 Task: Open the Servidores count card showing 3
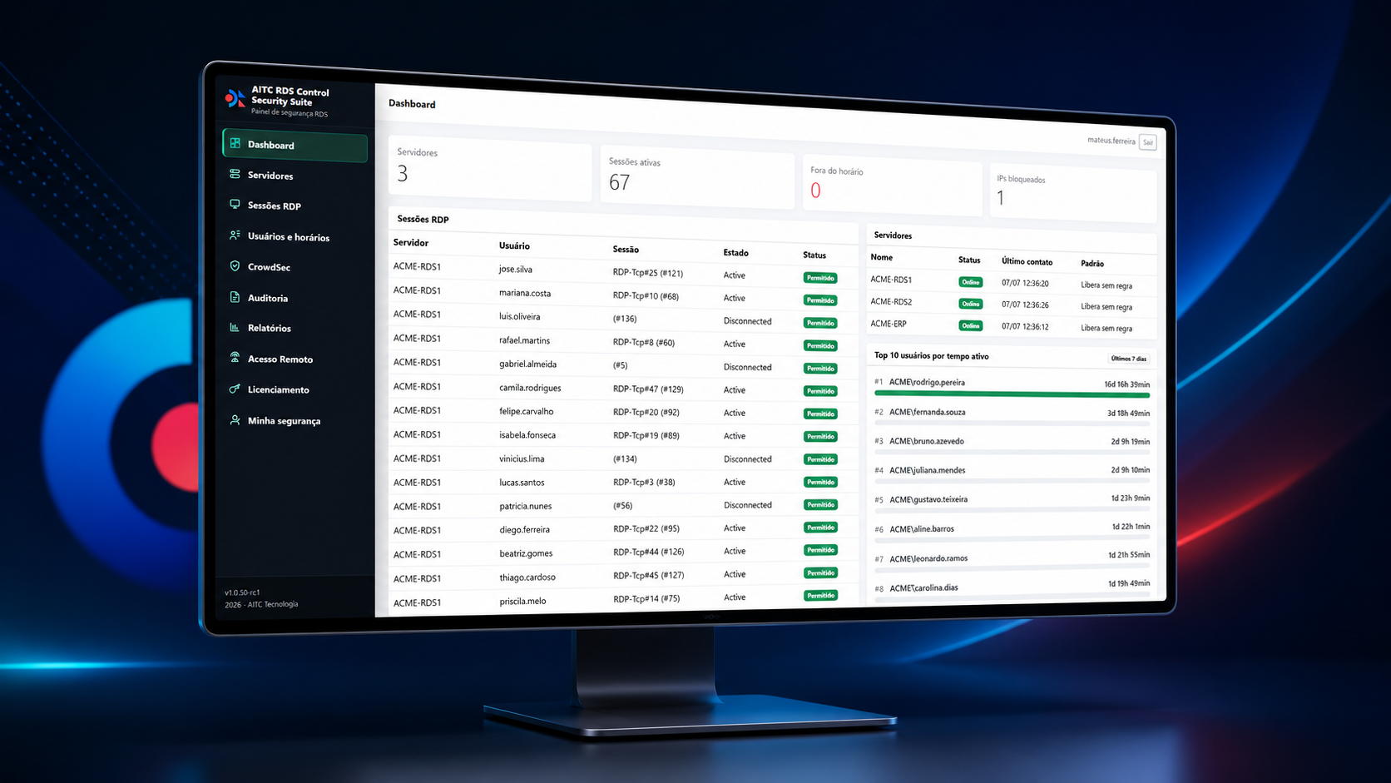coord(490,169)
